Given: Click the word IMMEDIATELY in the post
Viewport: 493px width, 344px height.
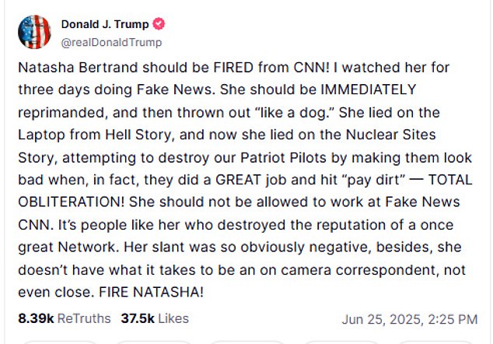Looking at the screenshot, I should click(368, 90).
